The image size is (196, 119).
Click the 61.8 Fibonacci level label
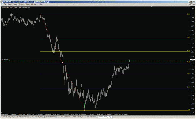[x=188, y=51]
